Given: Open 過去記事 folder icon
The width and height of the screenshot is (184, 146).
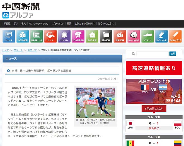Looking at the screenshot, I should tap(106, 36).
